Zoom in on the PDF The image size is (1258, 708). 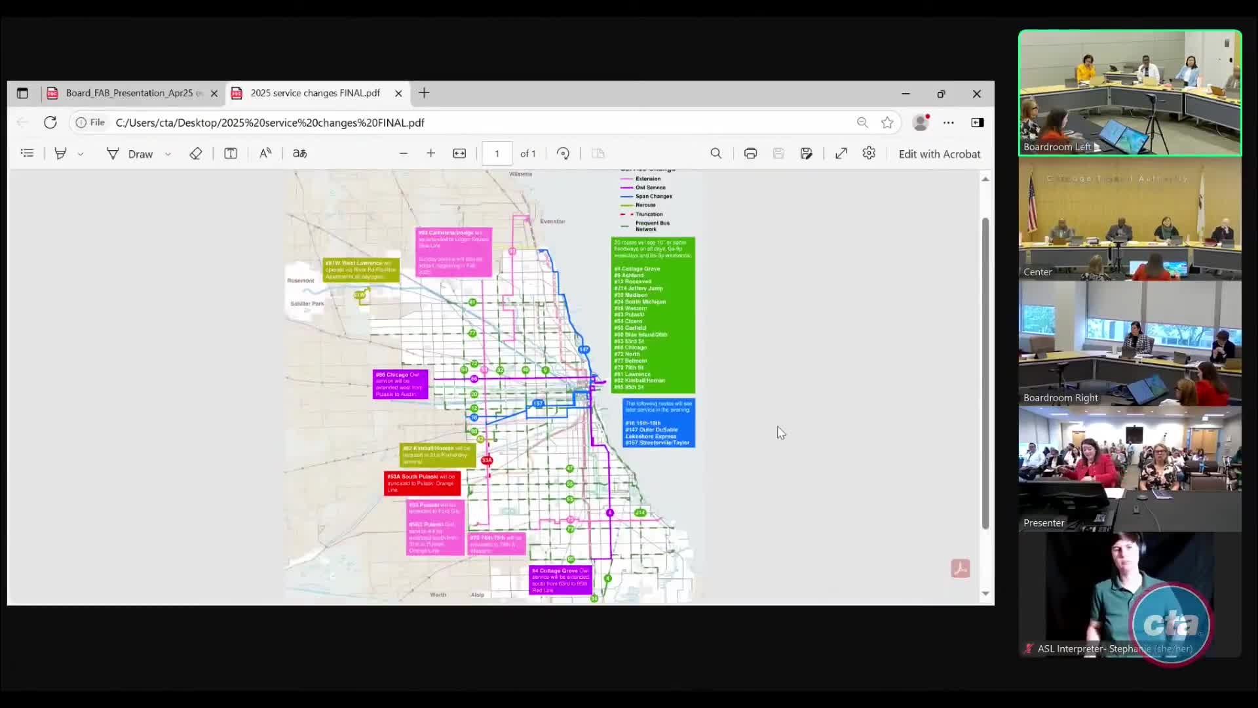[x=430, y=153]
